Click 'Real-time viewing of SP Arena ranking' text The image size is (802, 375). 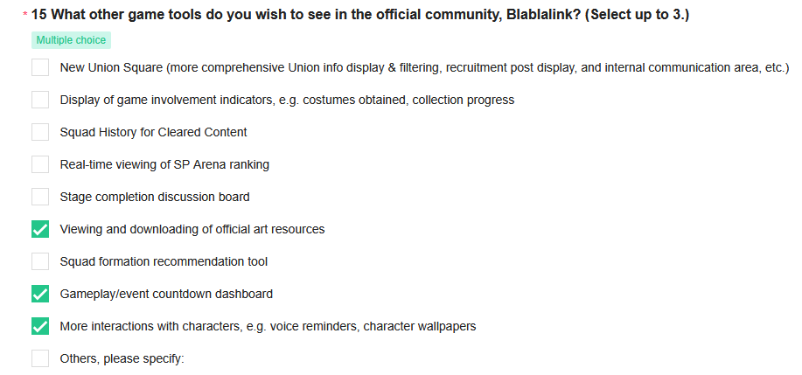pos(164,164)
